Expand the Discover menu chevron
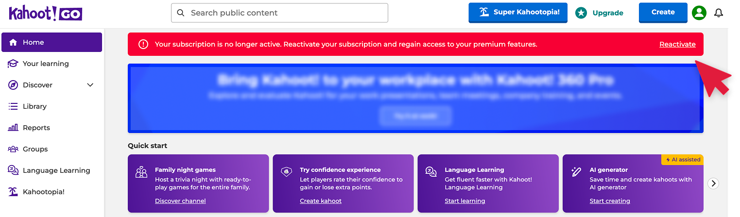The height and width of the screenshot is (217, 740). pos(90,85)
